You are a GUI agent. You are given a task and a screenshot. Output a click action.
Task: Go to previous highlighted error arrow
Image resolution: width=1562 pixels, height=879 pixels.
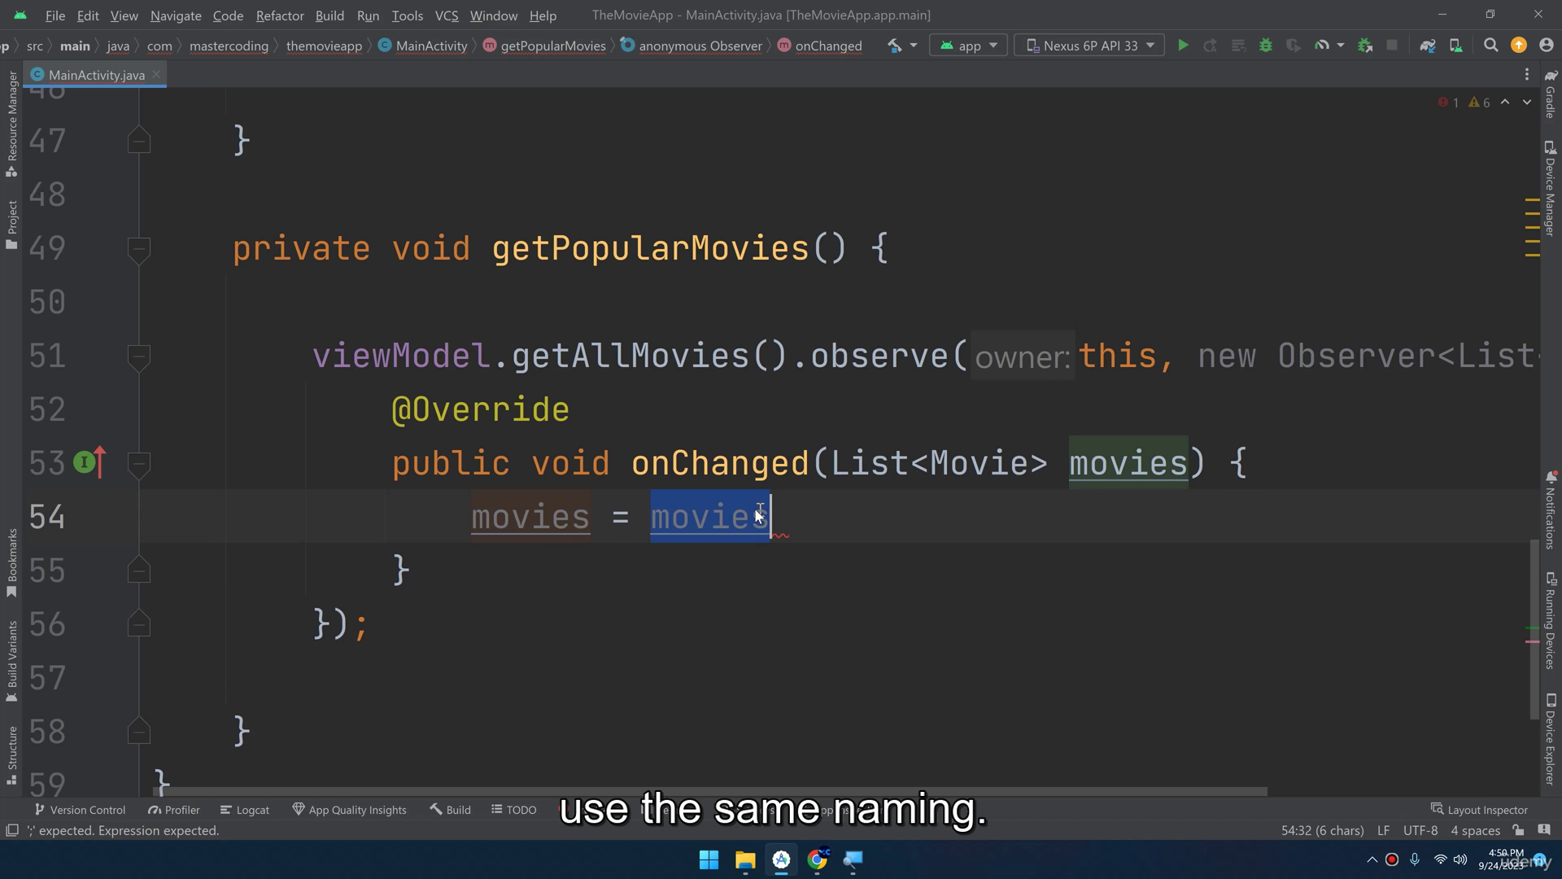click(1505, 103)
